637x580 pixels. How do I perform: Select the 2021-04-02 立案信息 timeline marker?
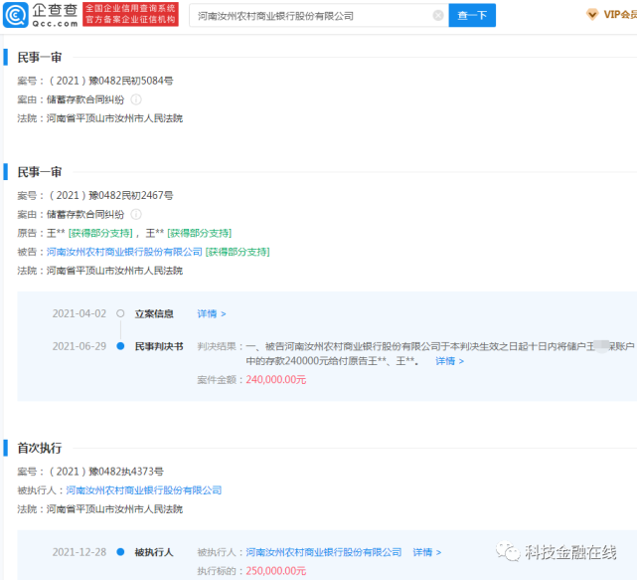pyautogui.click(x=120, y=313)
